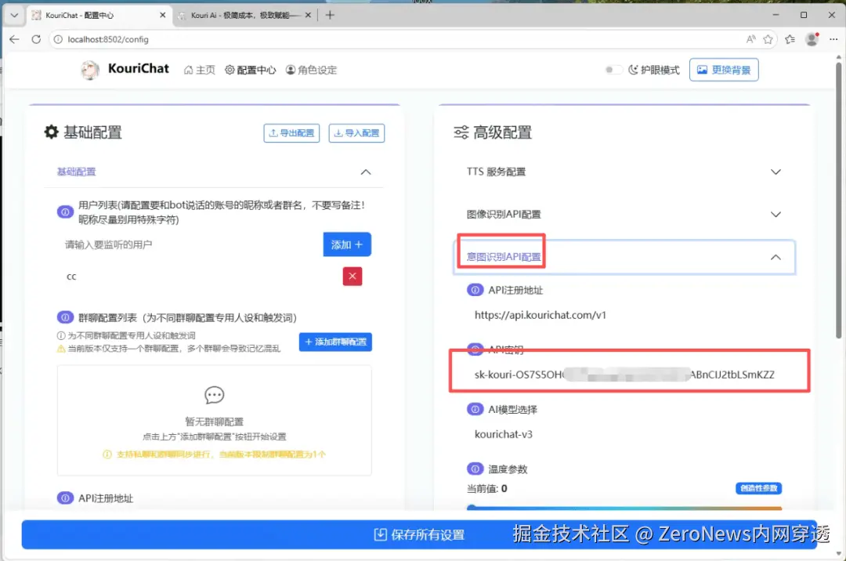Click 导入配置 button
The height and width of the screenshot is (561, 846).
(356, 132)
